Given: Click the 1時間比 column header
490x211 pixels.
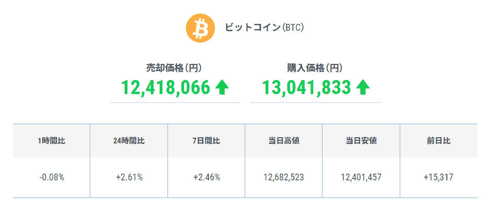Looking at the screenshot, I should [x=52, y=140].
